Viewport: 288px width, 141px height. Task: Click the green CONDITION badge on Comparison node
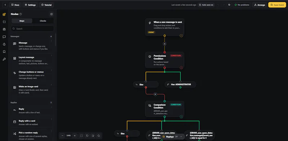(x=176, y=104)
